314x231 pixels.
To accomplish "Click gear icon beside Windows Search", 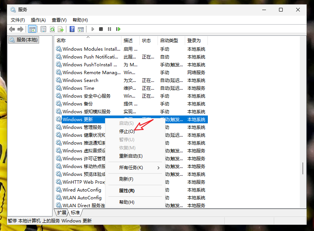I will [x=59, y=80].
